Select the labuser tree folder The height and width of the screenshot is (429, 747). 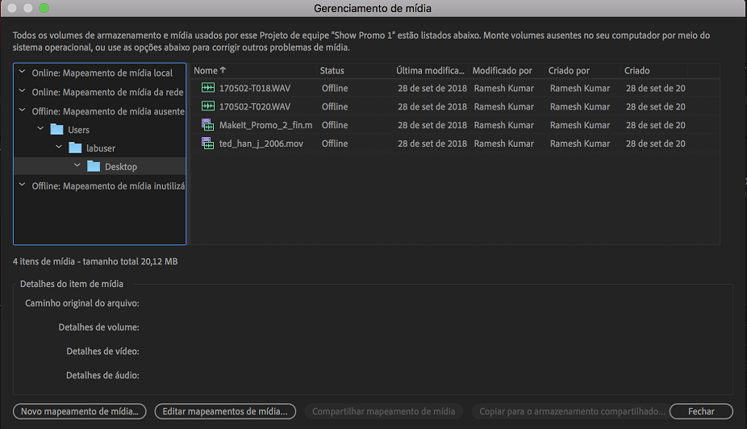[x=101, y=148]
